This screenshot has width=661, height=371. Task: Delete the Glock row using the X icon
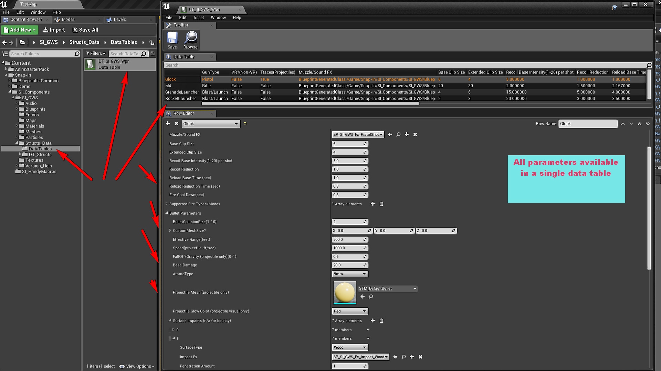coord(176,123)
